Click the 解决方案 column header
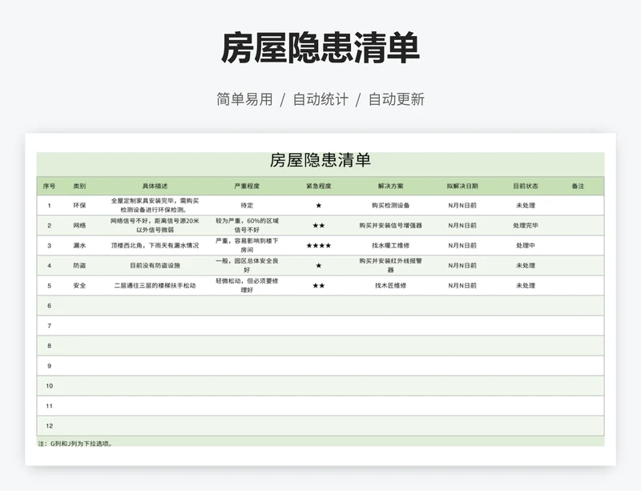This screenshot has width=641, height=491. 391,186
